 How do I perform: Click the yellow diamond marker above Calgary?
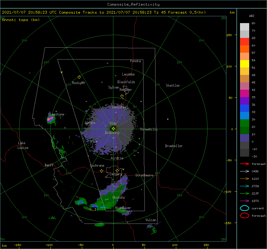point(117,171)
